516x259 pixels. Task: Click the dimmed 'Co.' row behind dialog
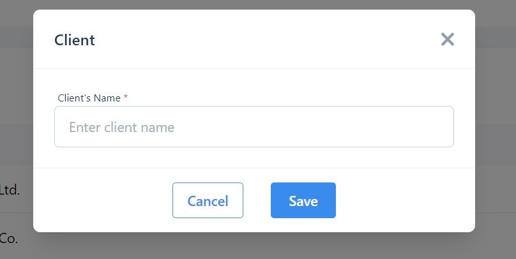coord(8,239)
